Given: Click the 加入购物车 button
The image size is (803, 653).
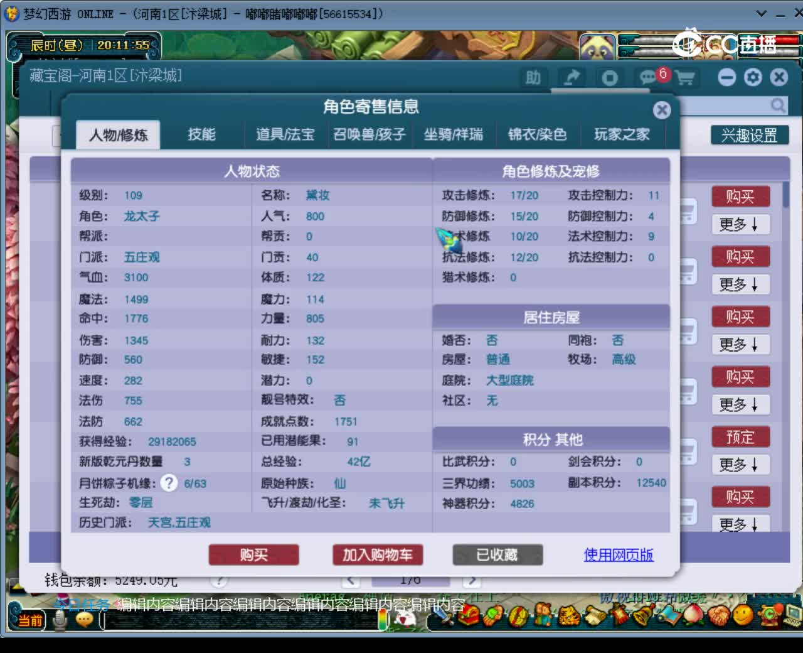Looking at the screenshot, I should (378, 554).
